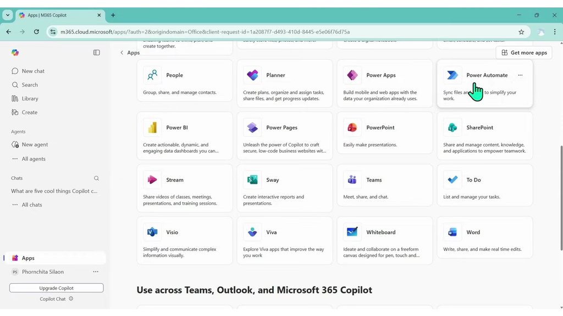Image resolution: width=563 pixels, height=316 pixels.
Task: Launch the Sway app icon
Action: (x=252, y=180)
